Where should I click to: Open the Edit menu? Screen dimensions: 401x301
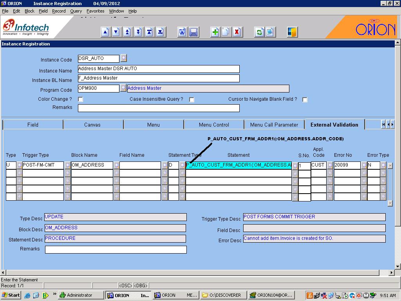pyautogui.click(x=16, y=11)
